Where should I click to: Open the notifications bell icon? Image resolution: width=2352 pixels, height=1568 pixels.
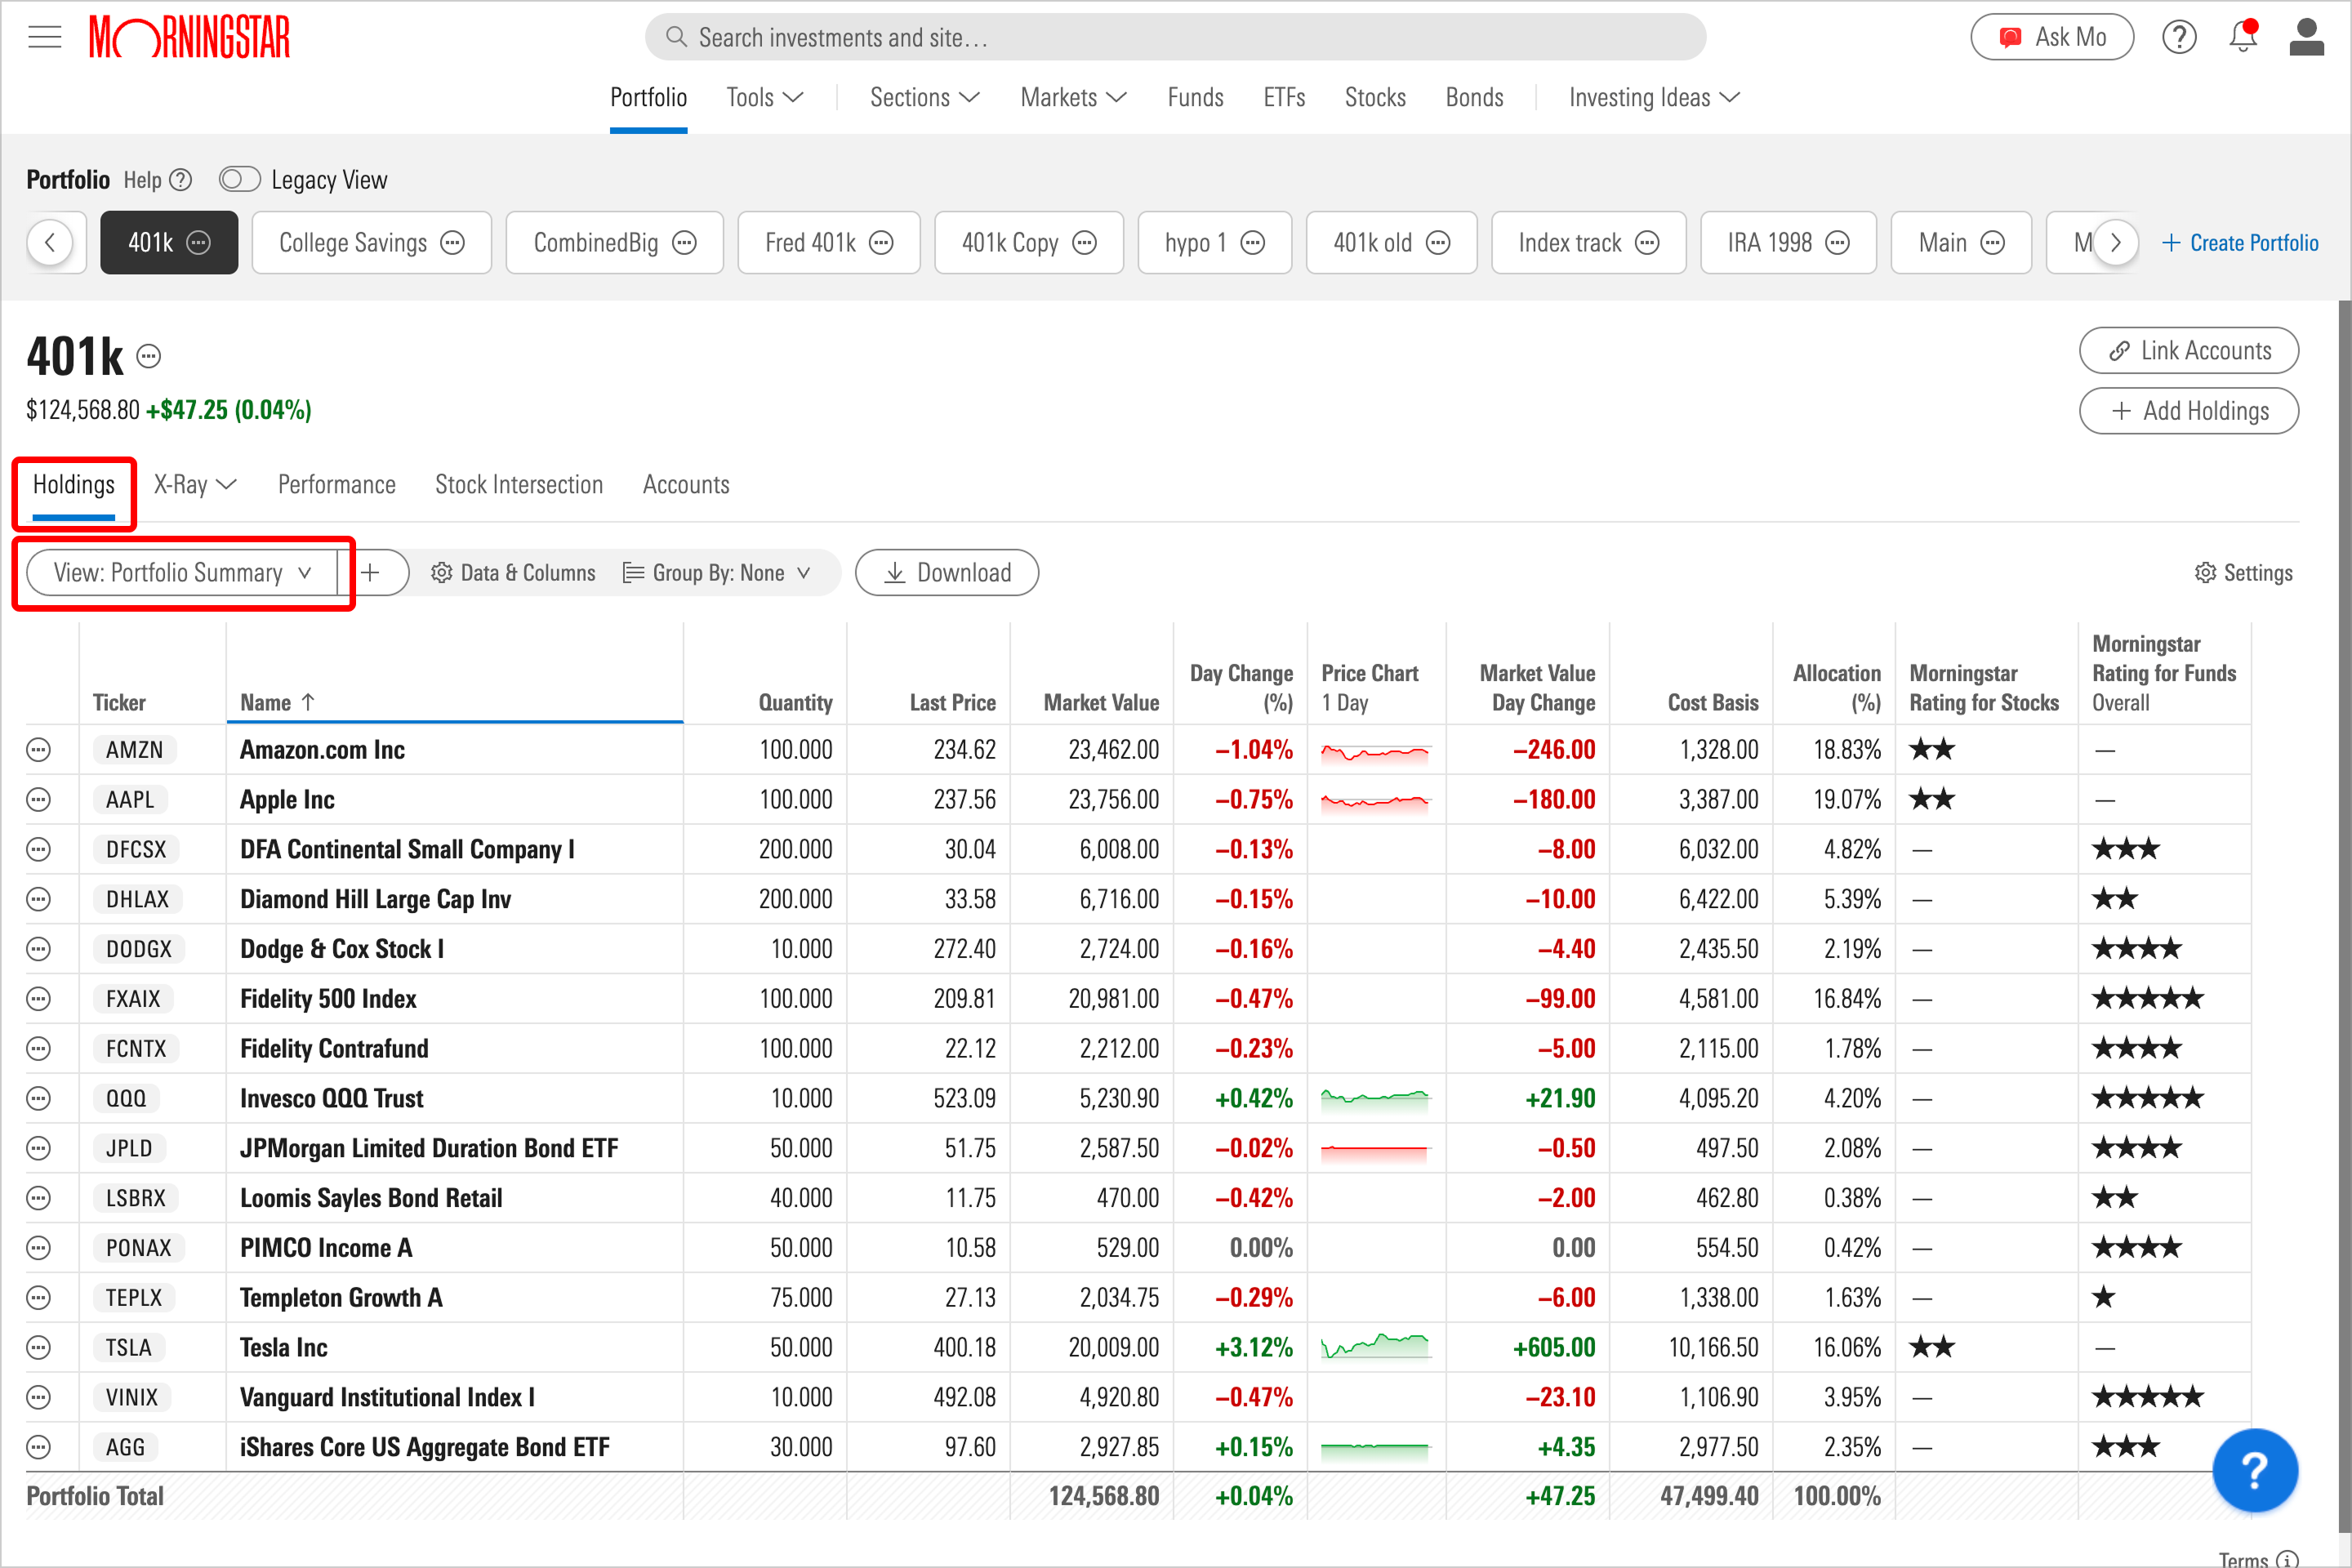pyautogui.click(x=2243, y=37)
